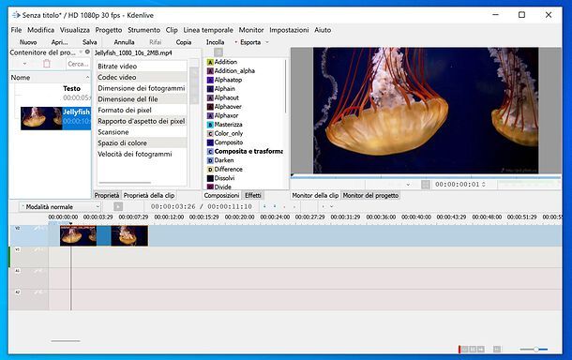This screenshot has width=572, height=360.
Task: Open the Progetto menu
Action: [x=109, y=30]
